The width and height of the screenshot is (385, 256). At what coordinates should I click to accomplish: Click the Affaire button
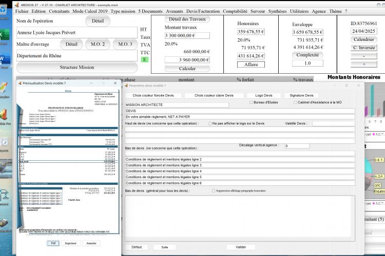pyautogui.click(x=251, y=65)
